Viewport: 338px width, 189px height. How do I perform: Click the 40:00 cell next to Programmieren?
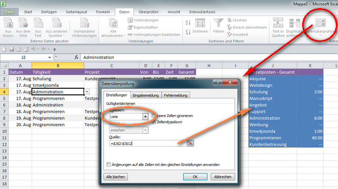tap(310, 138)
